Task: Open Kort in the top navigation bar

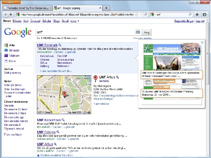Action: pyautogui.click(x=26, y=21)
